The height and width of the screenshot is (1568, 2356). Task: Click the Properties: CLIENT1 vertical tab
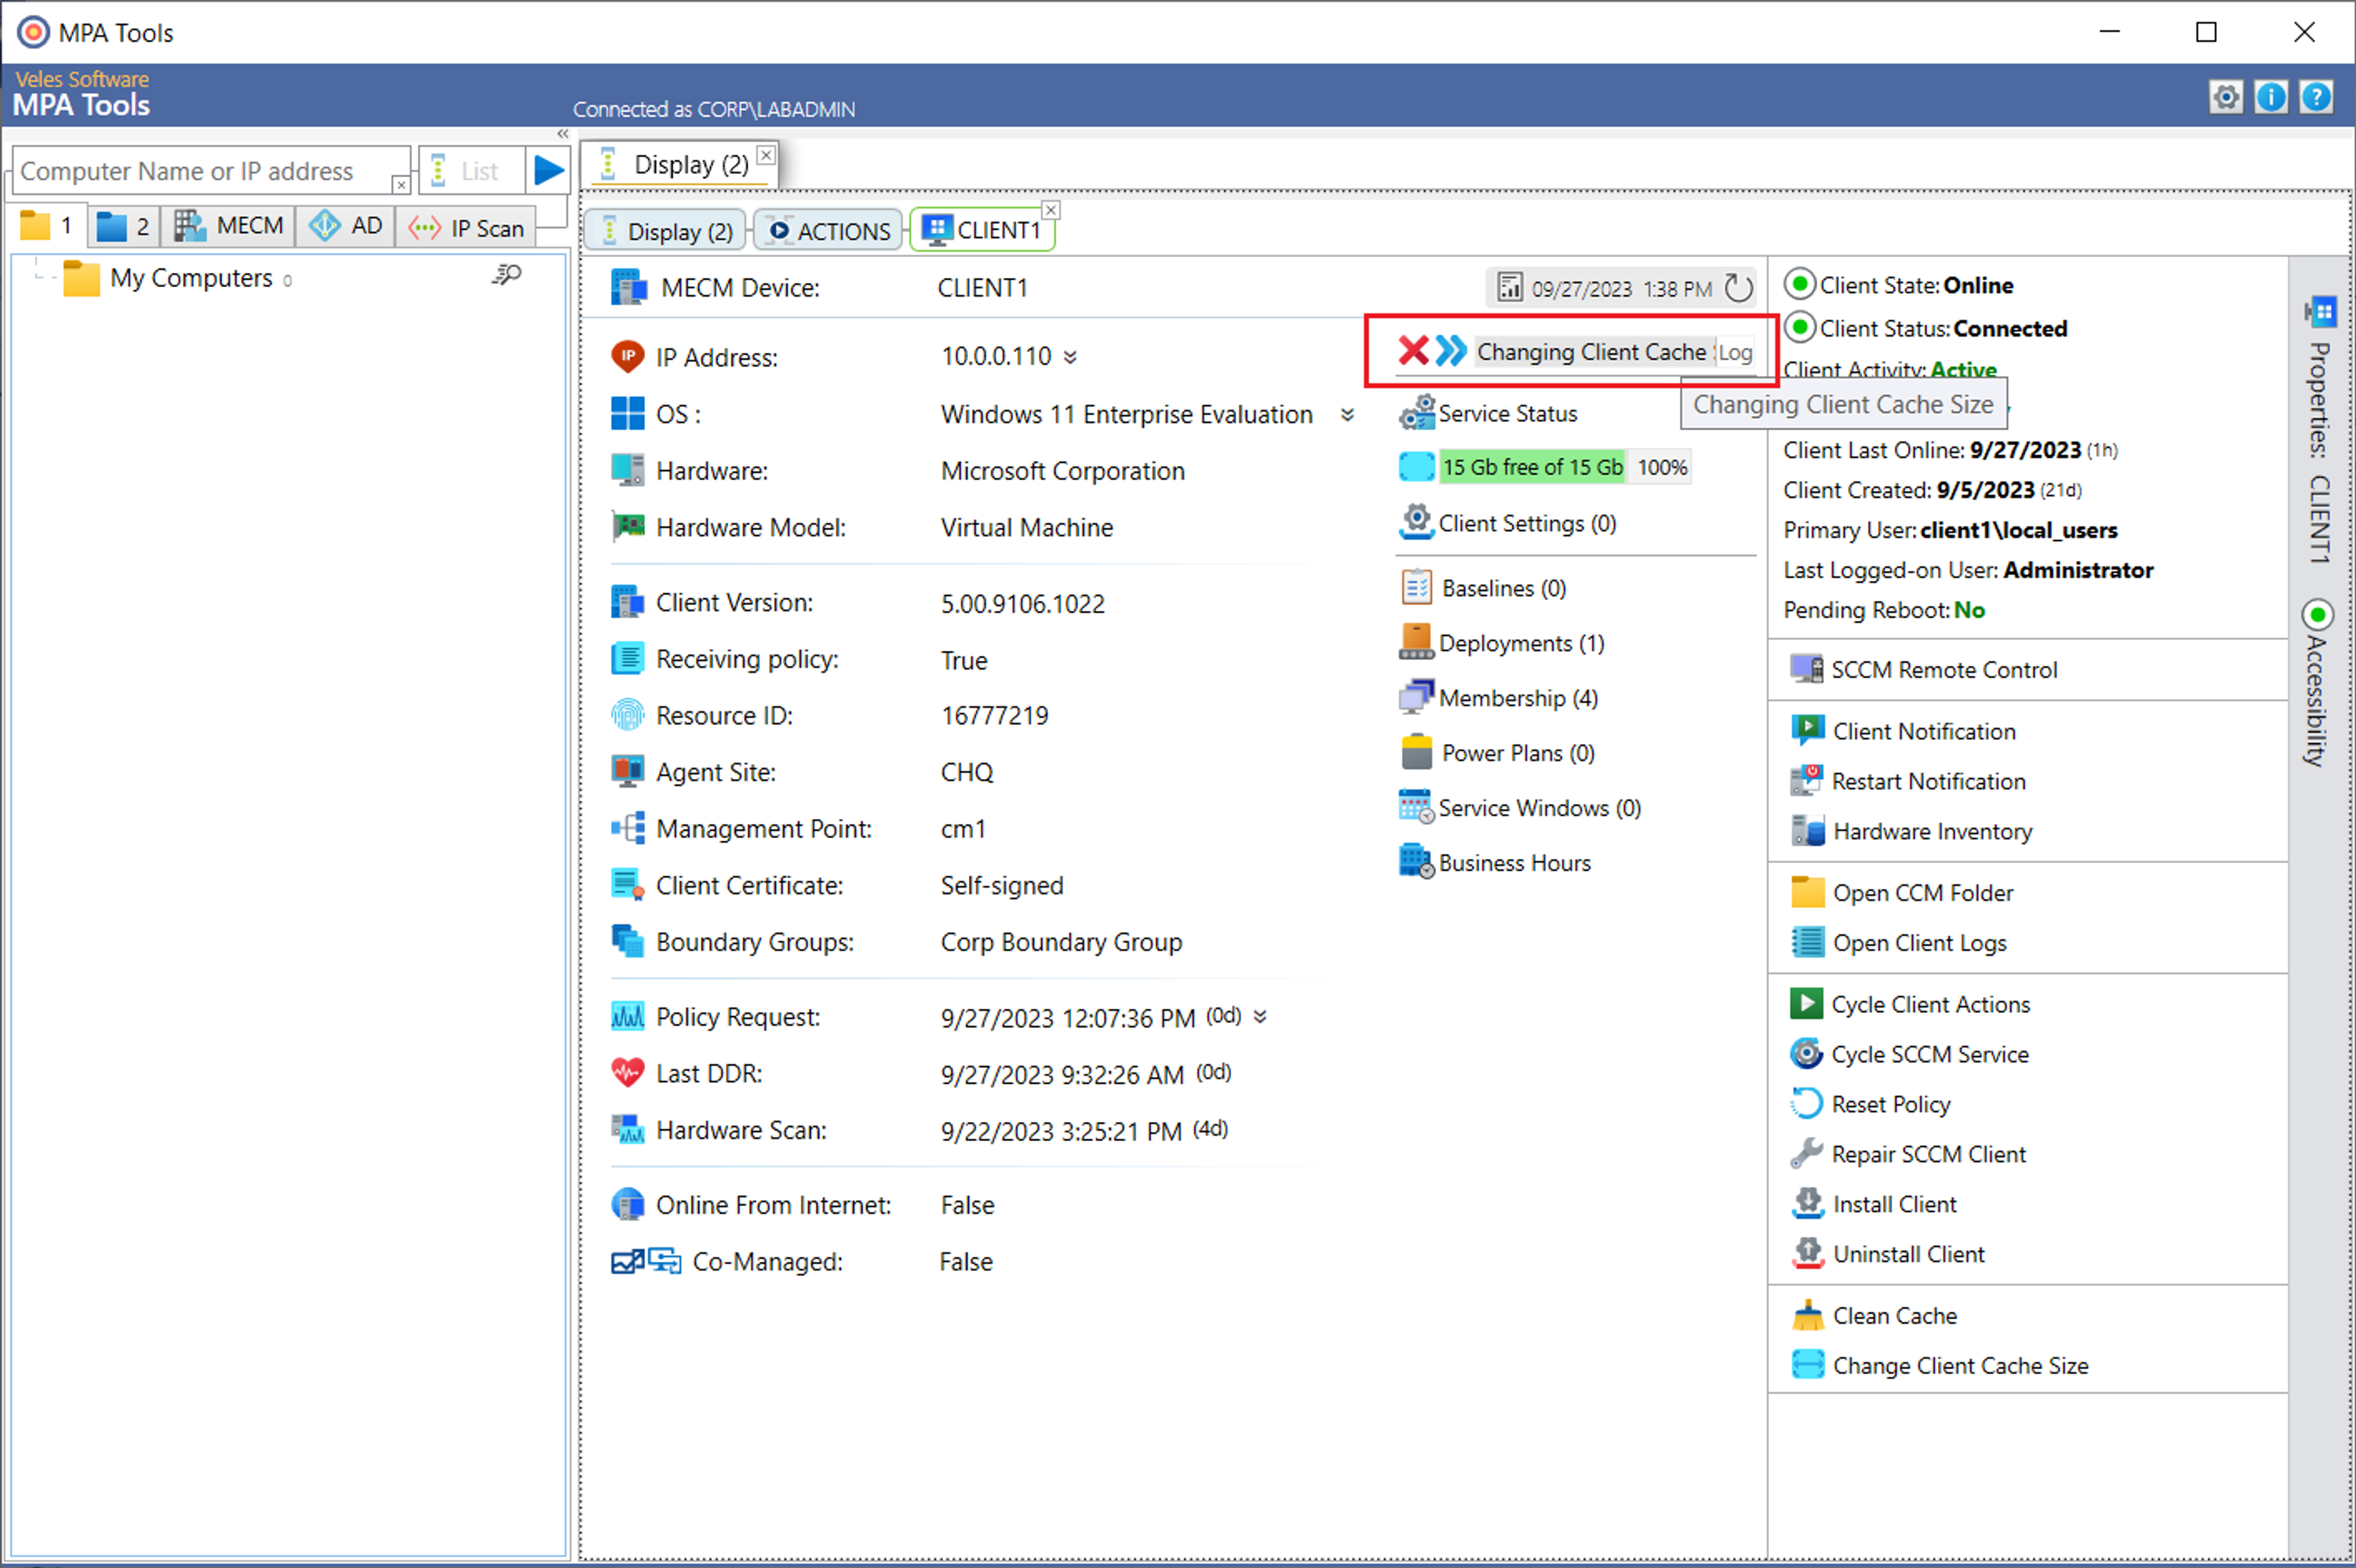(x=2320, y=453)
